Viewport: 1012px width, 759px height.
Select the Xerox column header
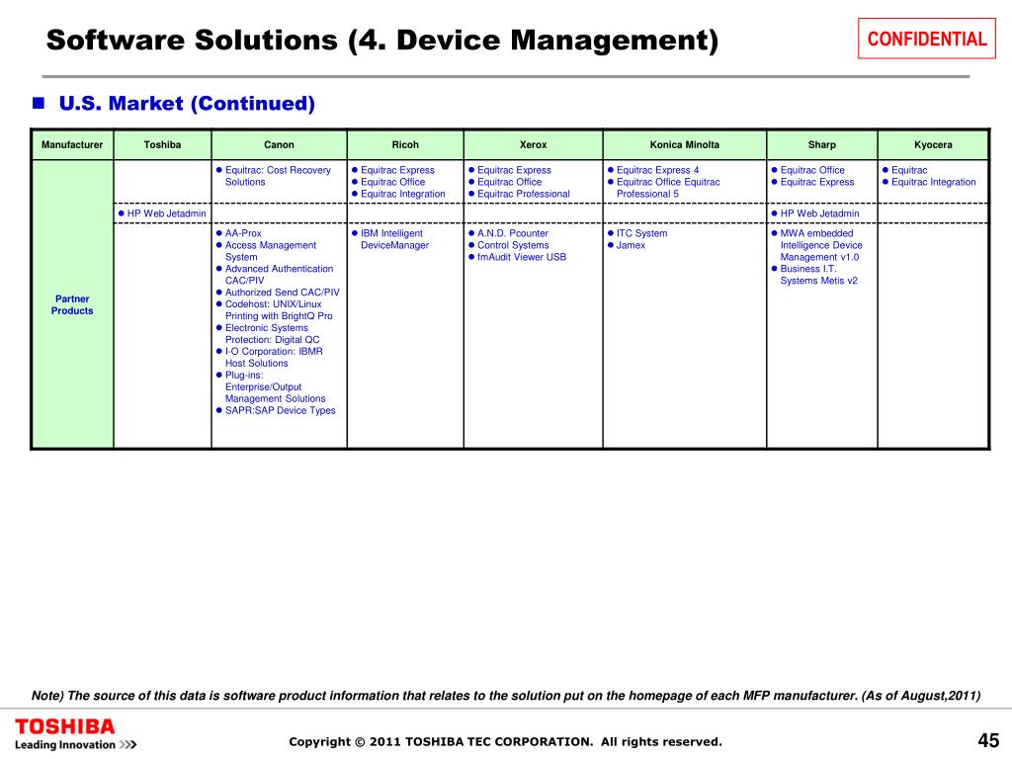533,144
